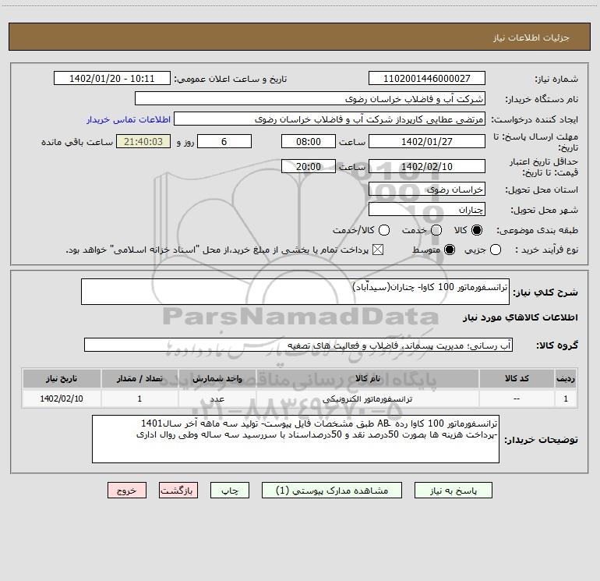Select the خدمت radio button

(x=436, y=230)
